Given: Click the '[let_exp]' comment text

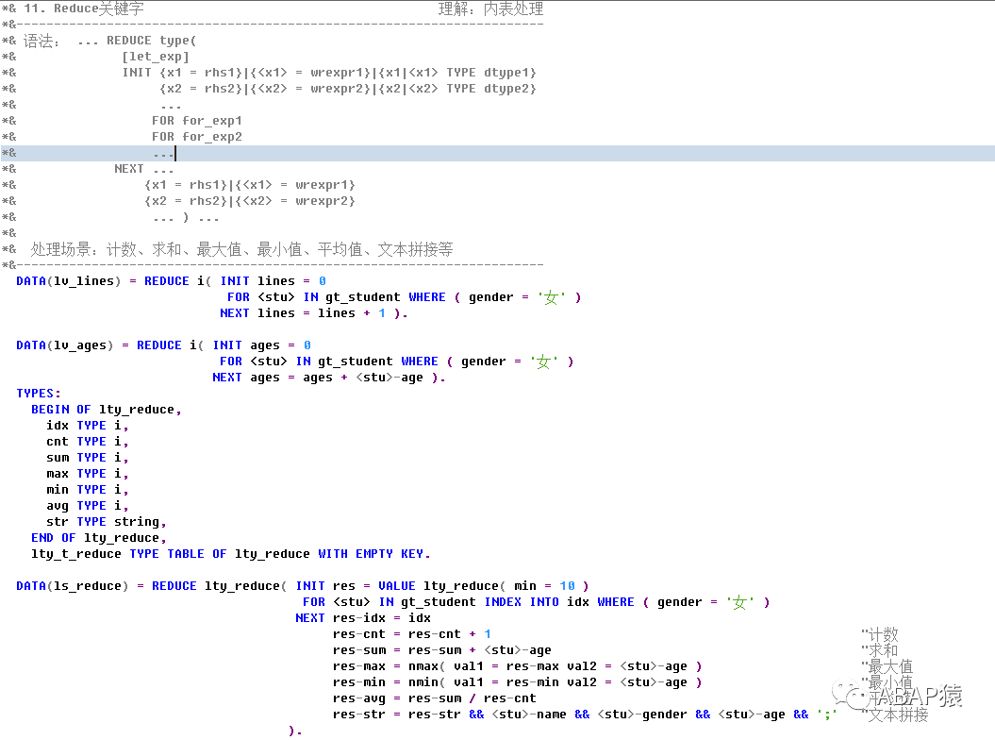Looking at the screenshot, I should tap(156, 57).
